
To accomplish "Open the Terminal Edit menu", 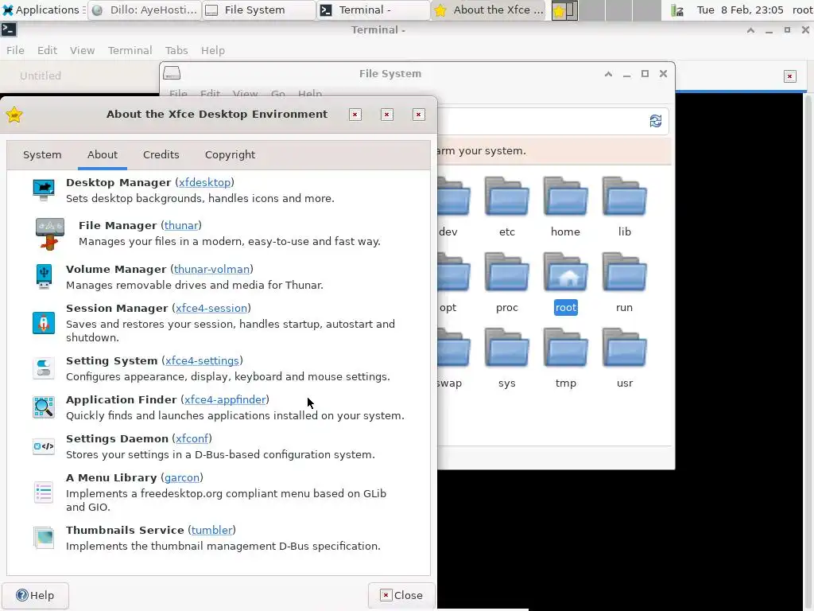I will point(47,50).
